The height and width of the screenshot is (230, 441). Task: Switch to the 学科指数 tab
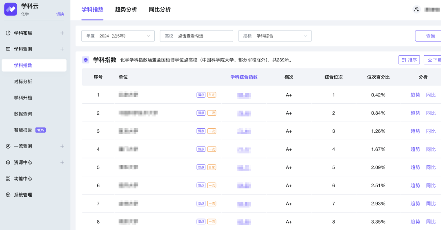[x=92, y=9]
